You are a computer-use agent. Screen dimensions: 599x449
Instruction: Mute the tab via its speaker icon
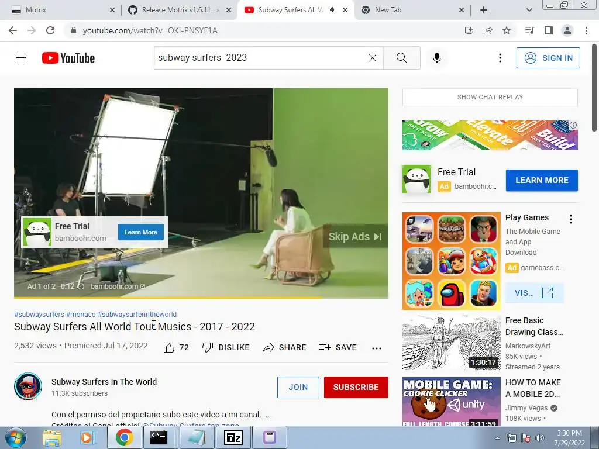pos(333,10)
